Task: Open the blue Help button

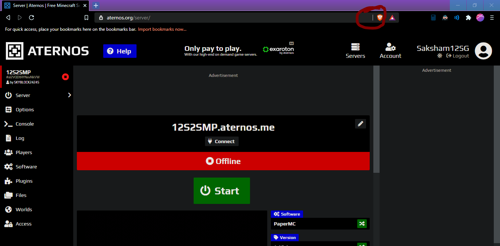Action: [x=120, y=51]
